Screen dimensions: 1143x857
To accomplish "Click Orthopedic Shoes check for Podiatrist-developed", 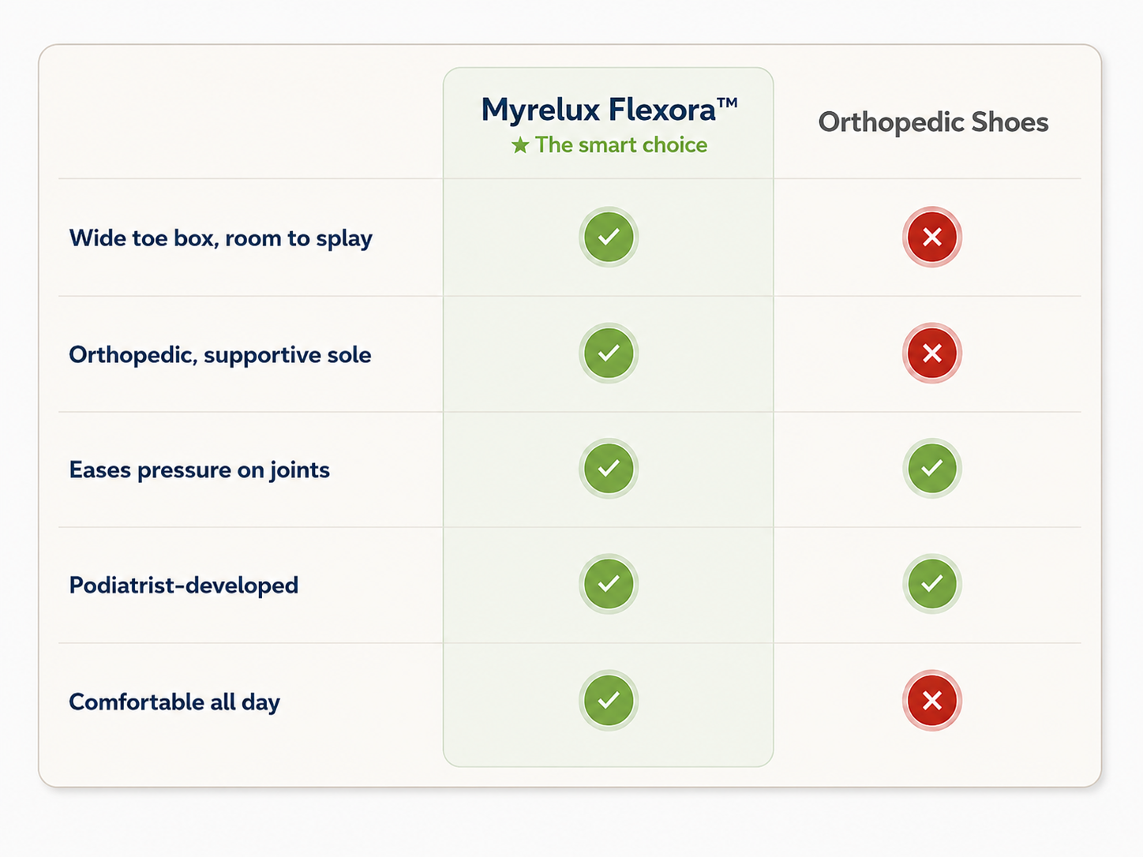I will click(932, 584).
